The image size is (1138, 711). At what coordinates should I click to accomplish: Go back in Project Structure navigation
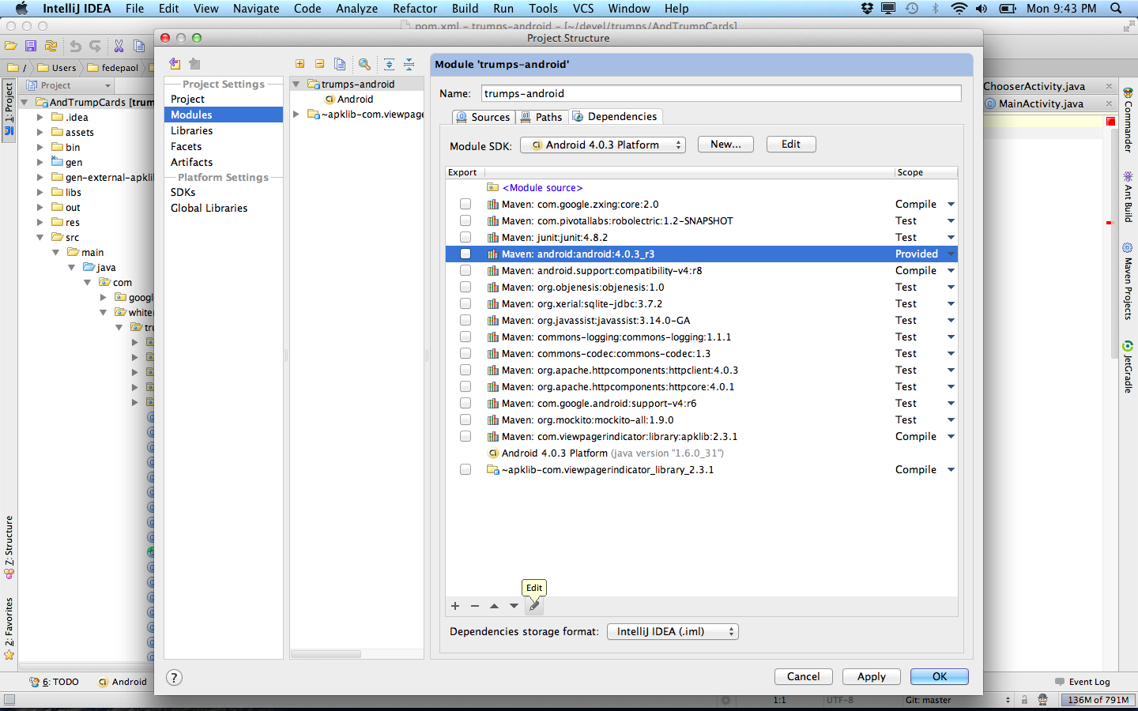175,64
